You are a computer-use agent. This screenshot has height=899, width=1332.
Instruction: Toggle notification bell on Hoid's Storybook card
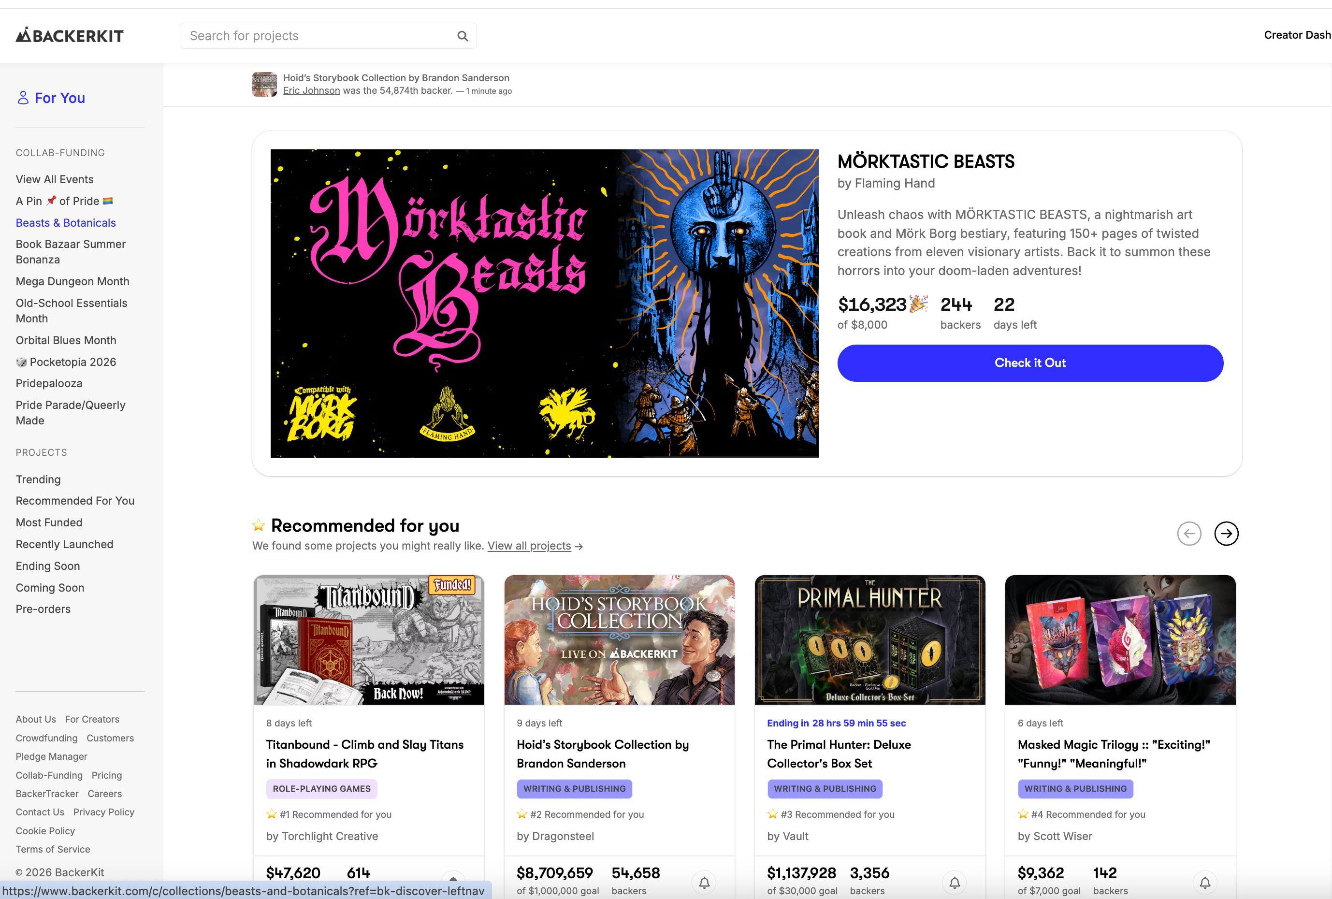[x=704, y=883]
